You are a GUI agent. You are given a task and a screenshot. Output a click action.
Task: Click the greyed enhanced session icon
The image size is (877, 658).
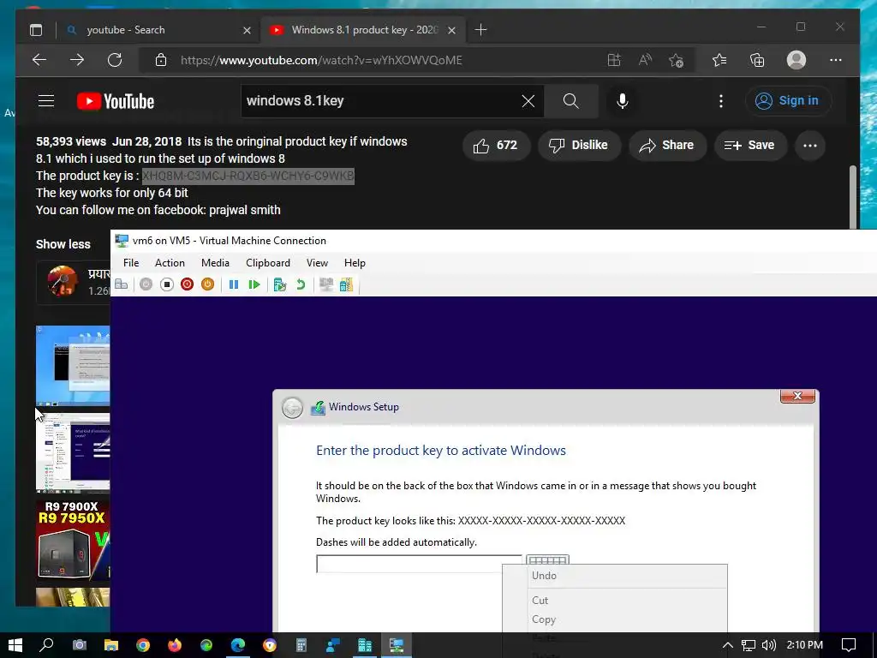(x=326, y=284)
